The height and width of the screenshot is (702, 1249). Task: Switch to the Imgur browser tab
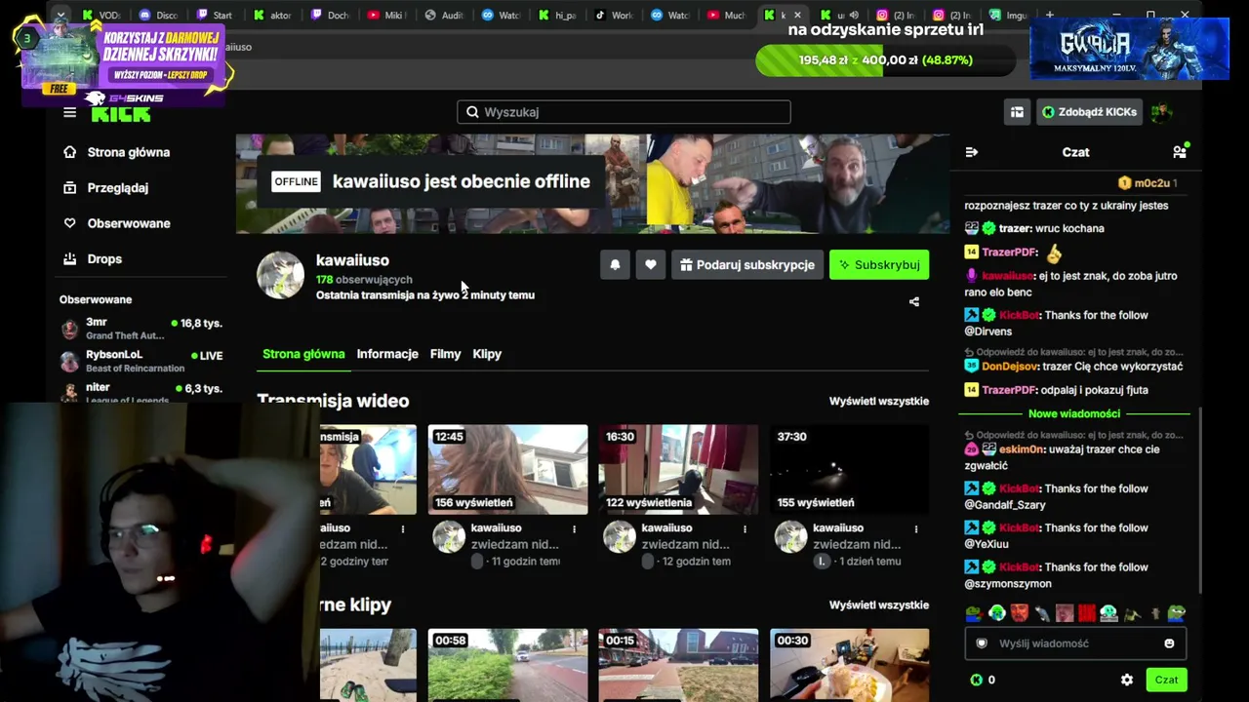(x=1008, y=16)
